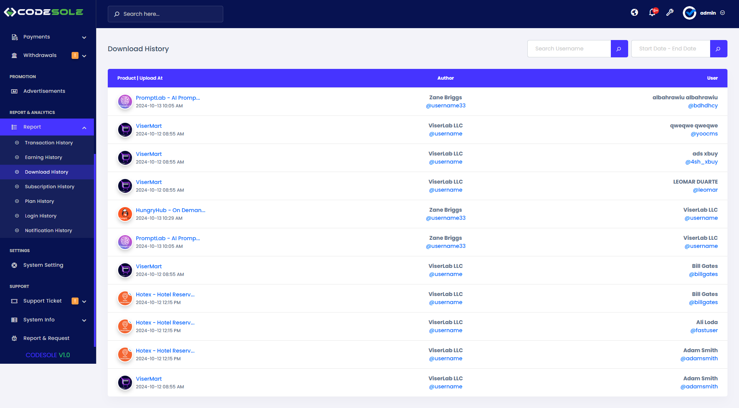
Task: Click the date range search magnifier button
Action: 719,49
